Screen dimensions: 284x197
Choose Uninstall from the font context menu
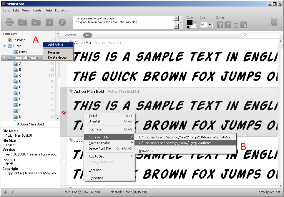(109, 121)
